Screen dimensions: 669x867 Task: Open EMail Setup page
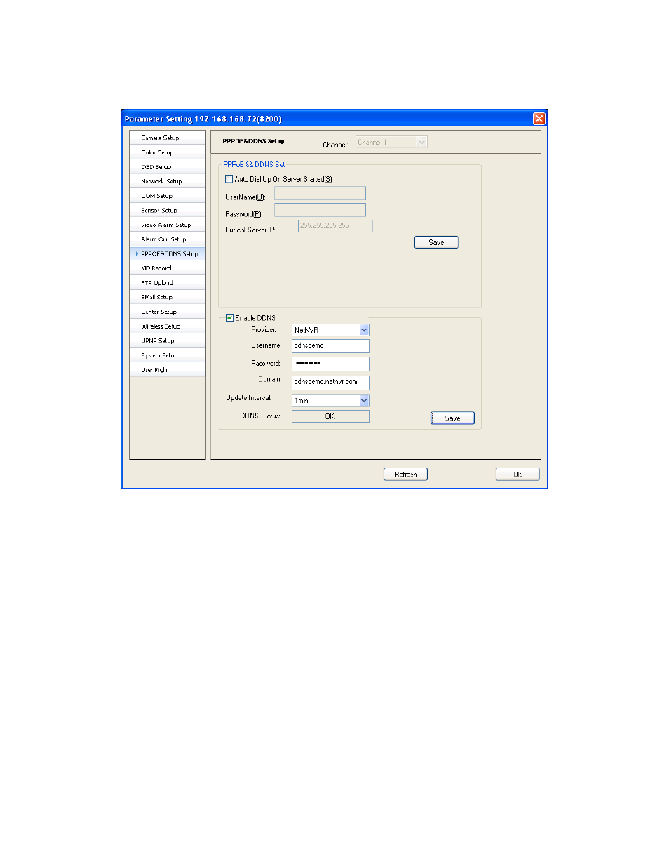coord(168,297)
